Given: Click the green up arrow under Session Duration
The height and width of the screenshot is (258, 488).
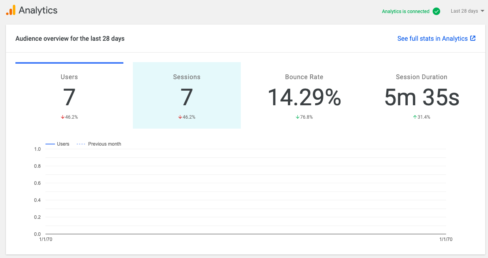Looking at the screenshot, I should [x=415, y=117].
